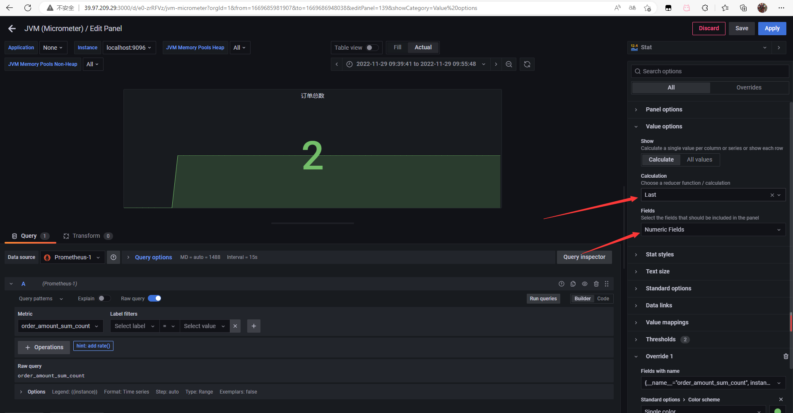Click the Stat visualization icon
This screenshot has height=413, width=793.
[x=634, y=48]
